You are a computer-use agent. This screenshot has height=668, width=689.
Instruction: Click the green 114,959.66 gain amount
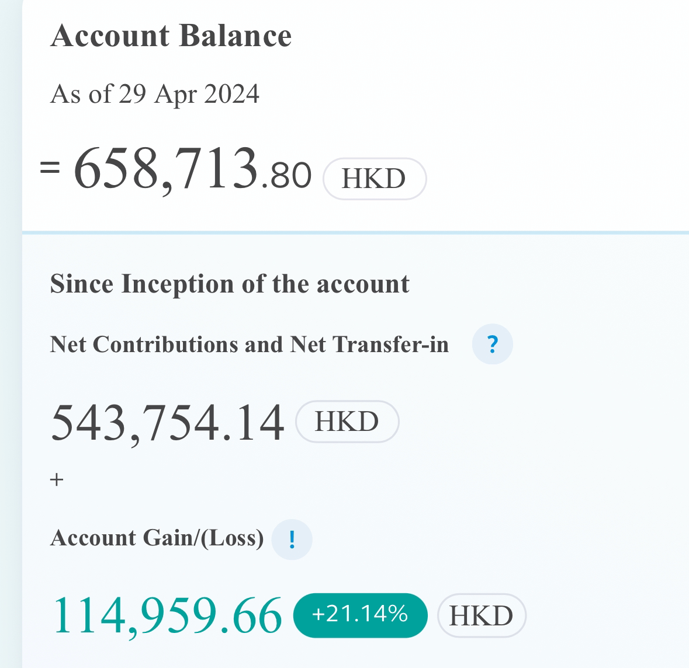click(x=167, y=615)
